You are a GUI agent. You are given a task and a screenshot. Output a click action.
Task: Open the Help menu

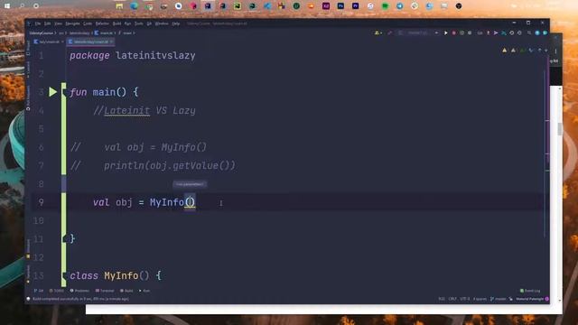[x=176, y=23]
